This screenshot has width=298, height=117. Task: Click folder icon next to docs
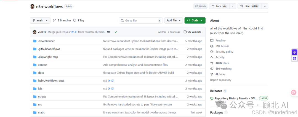[x=35, y=73]
